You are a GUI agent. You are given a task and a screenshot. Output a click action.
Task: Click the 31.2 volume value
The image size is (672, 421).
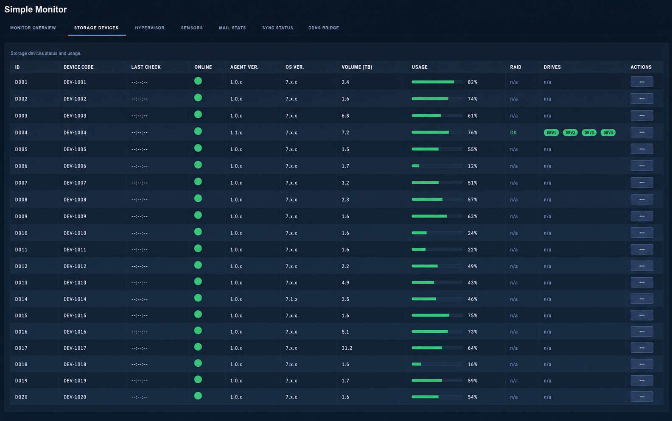click(347, 348)
